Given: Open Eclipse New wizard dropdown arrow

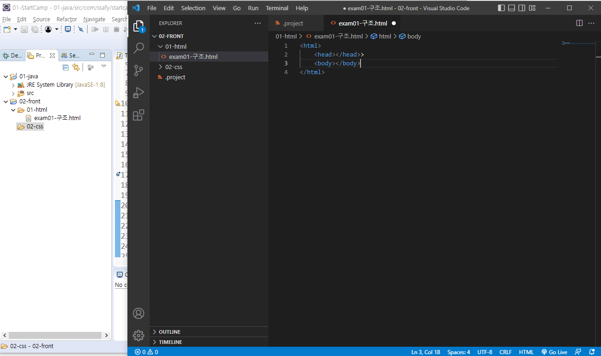Looking at the screenshot, I should tap(15, 29).
